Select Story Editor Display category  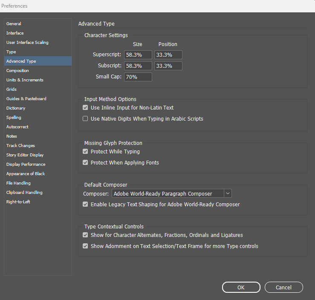coord(25,155)
